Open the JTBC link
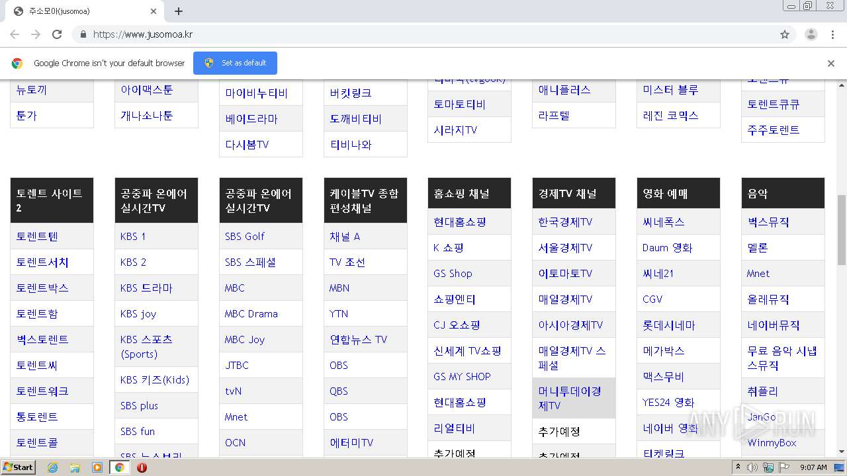 237,366
